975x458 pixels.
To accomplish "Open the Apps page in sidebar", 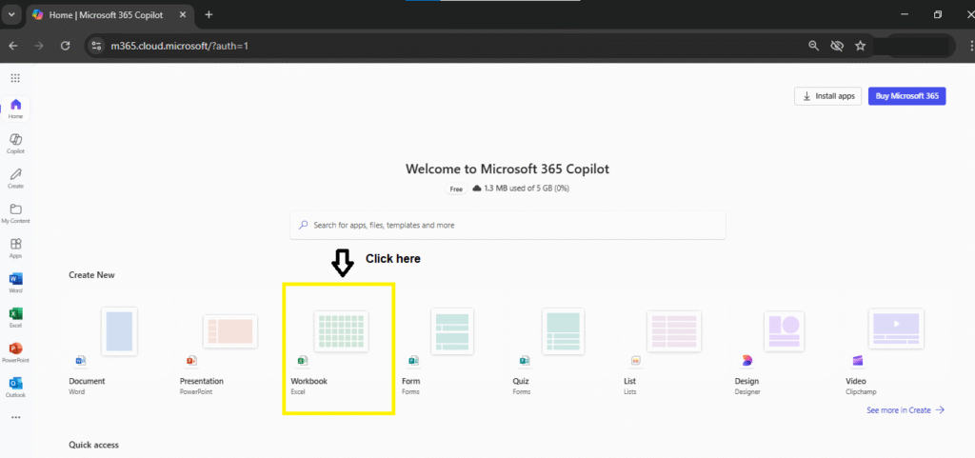I will (15, 248).
